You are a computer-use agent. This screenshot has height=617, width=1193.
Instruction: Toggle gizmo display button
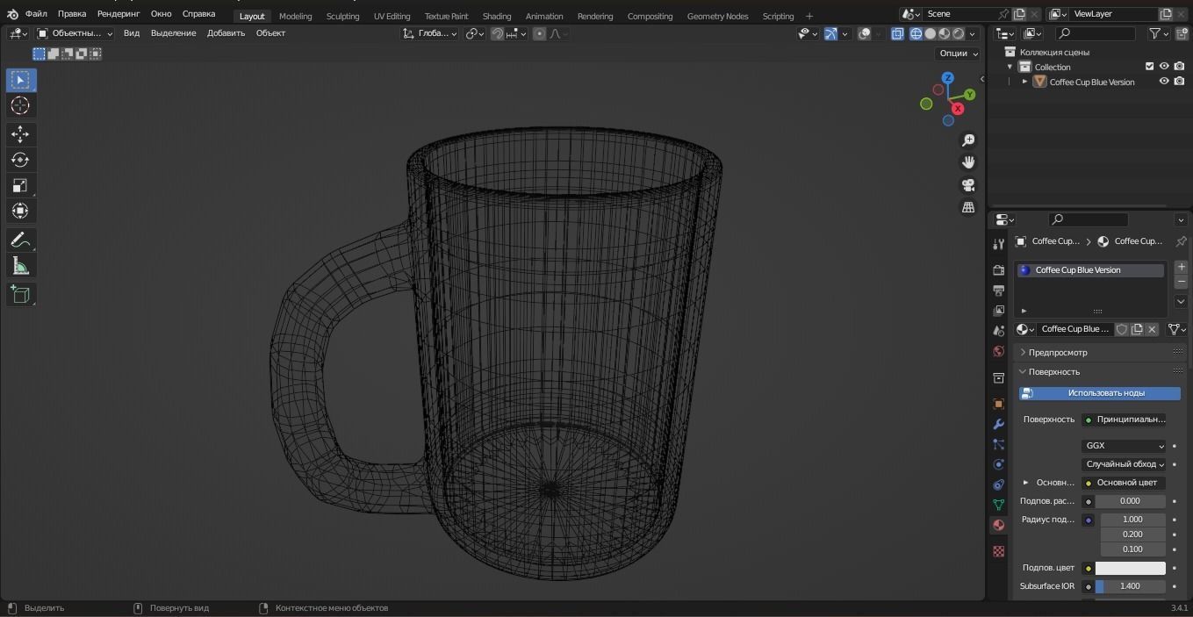pyautogui.click(x=830, y=33)
